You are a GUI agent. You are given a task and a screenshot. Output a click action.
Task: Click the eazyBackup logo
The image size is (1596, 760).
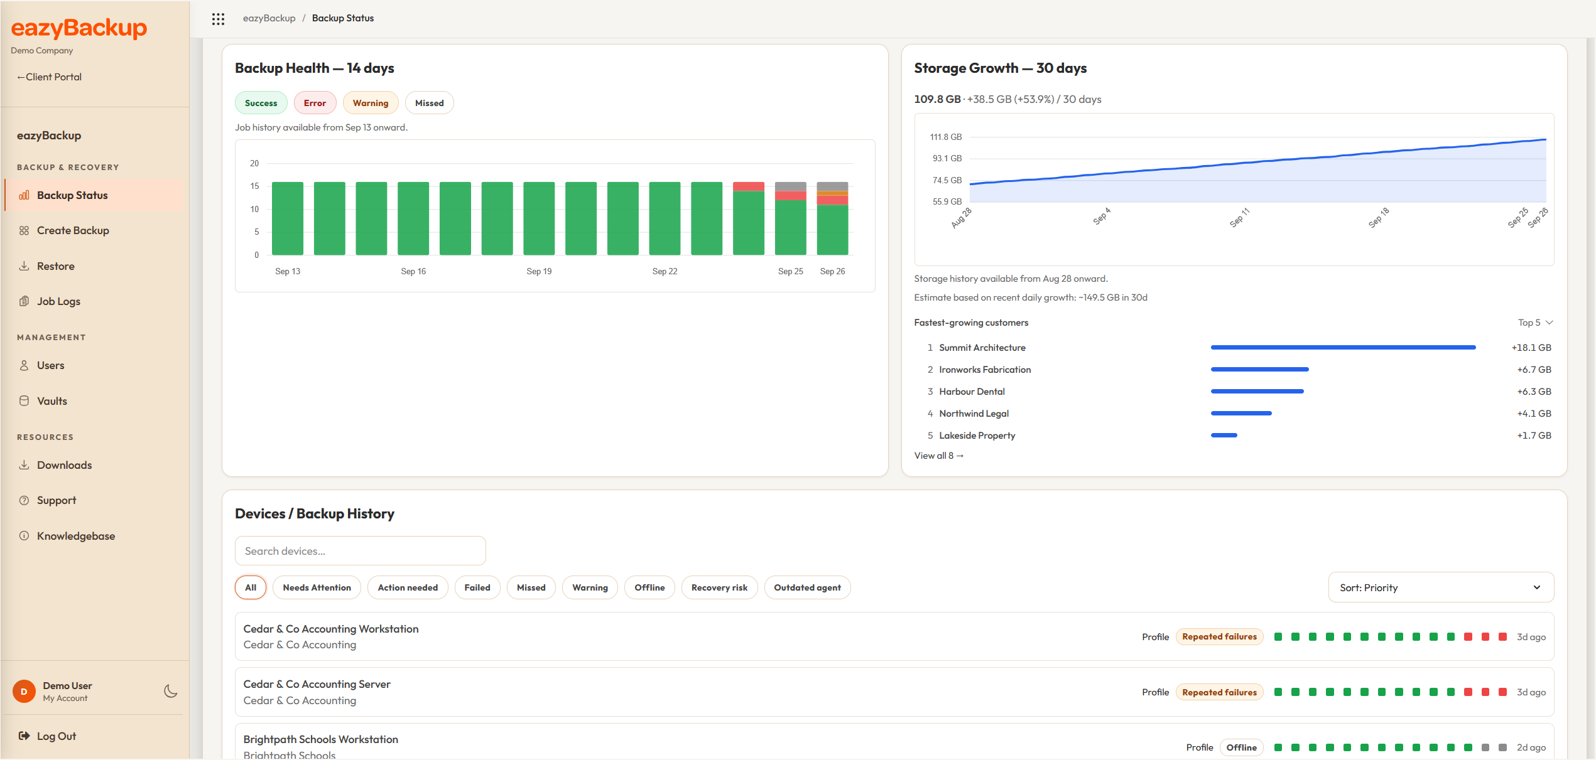[x=79, y=28]
